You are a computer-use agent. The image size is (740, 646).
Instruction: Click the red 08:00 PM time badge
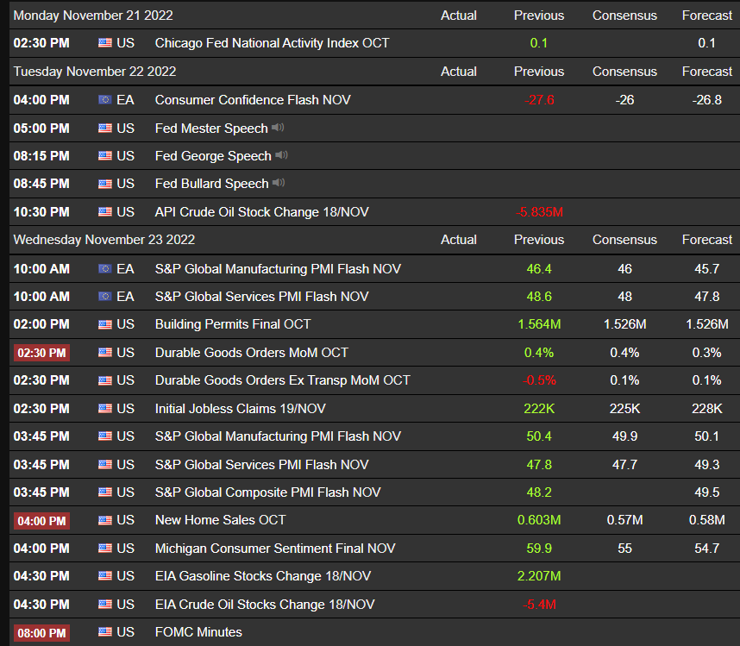41,633
